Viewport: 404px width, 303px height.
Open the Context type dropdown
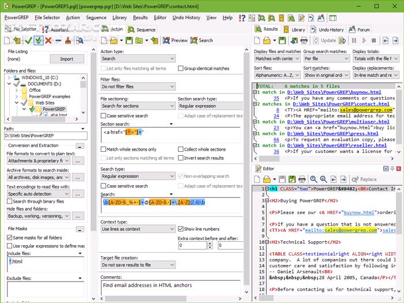(138, 229)
